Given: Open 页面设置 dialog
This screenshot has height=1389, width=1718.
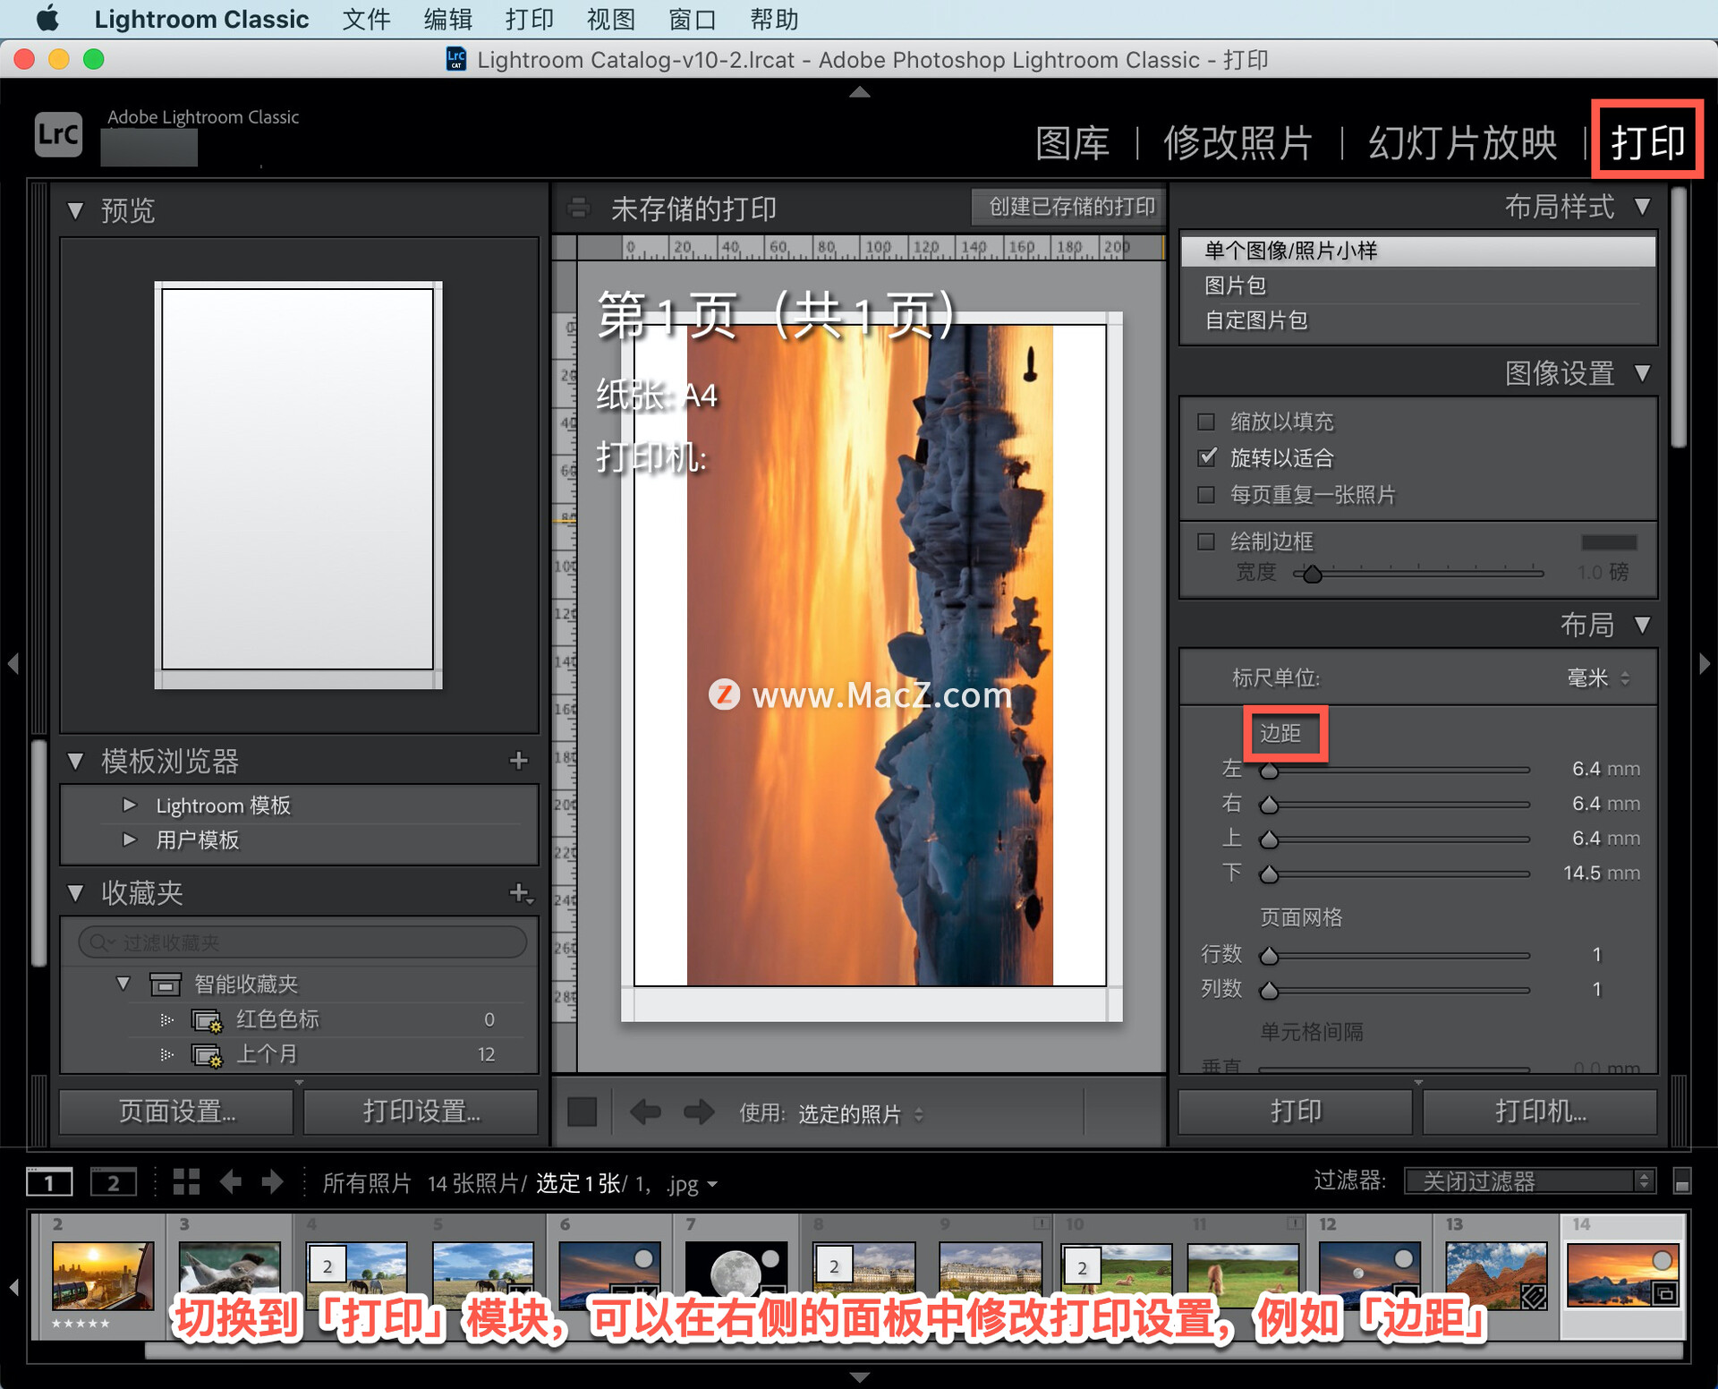Looking at the screenshot, I should coord(177,1112).
